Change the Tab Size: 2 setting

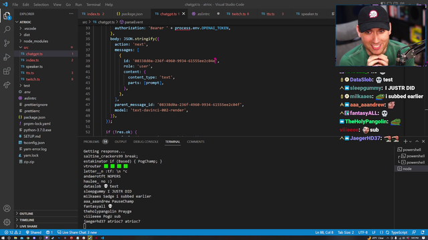coord(346,233)
